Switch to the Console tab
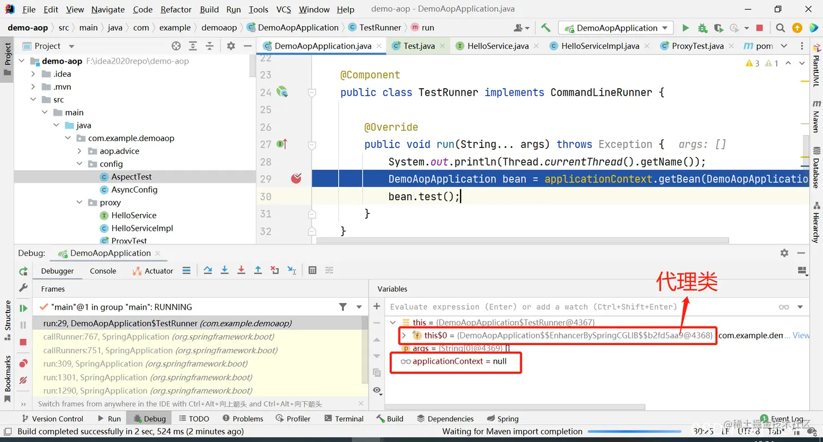 click(103, 271)
